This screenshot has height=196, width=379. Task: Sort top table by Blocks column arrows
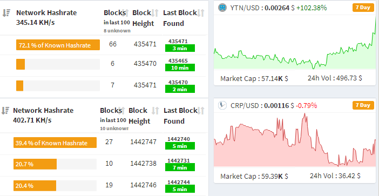126,13
